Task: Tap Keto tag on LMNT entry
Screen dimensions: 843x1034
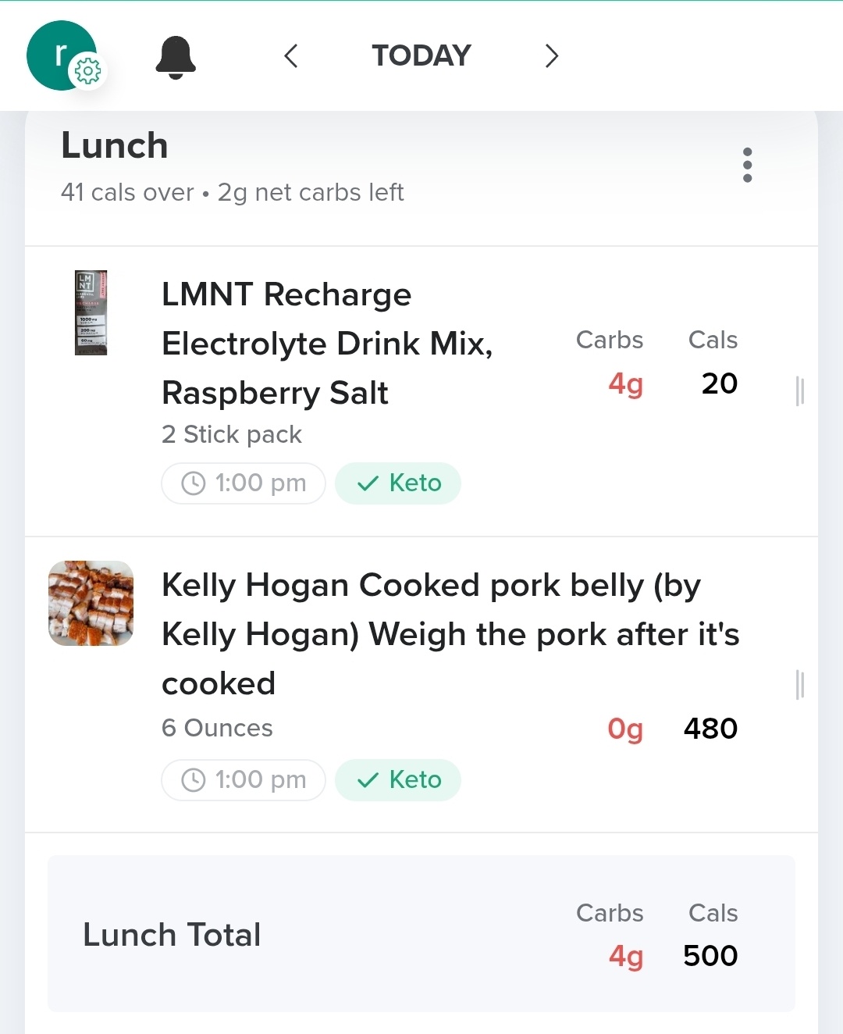Action: [x=398, y=483]
